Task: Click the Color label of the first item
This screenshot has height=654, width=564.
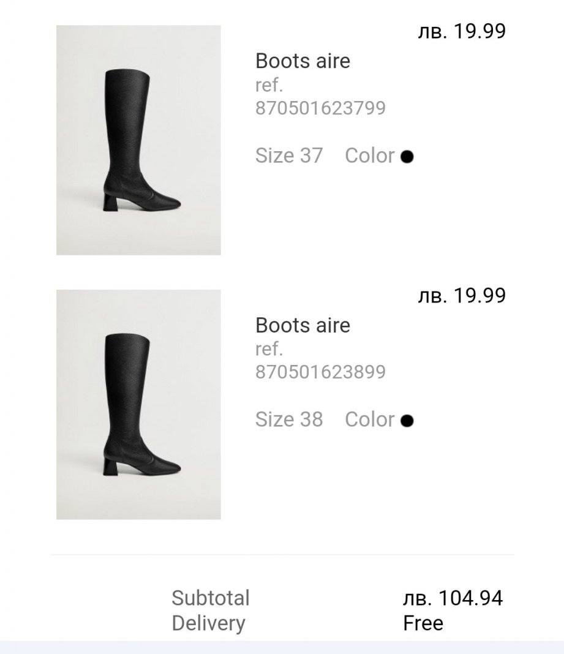Action: (x=369, y=156)
